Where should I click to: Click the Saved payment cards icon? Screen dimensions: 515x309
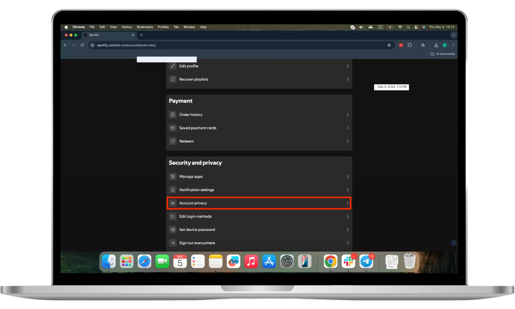[x=173, y=128]
